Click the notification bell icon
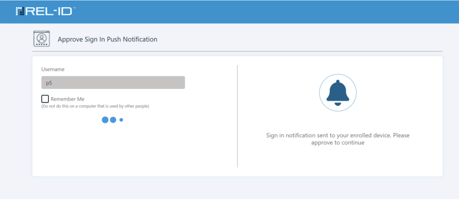 pyautogui.click(x=337, y=93)
